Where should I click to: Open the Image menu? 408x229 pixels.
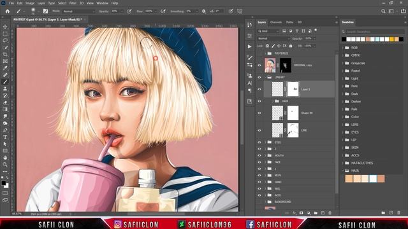tap(30, 3)
